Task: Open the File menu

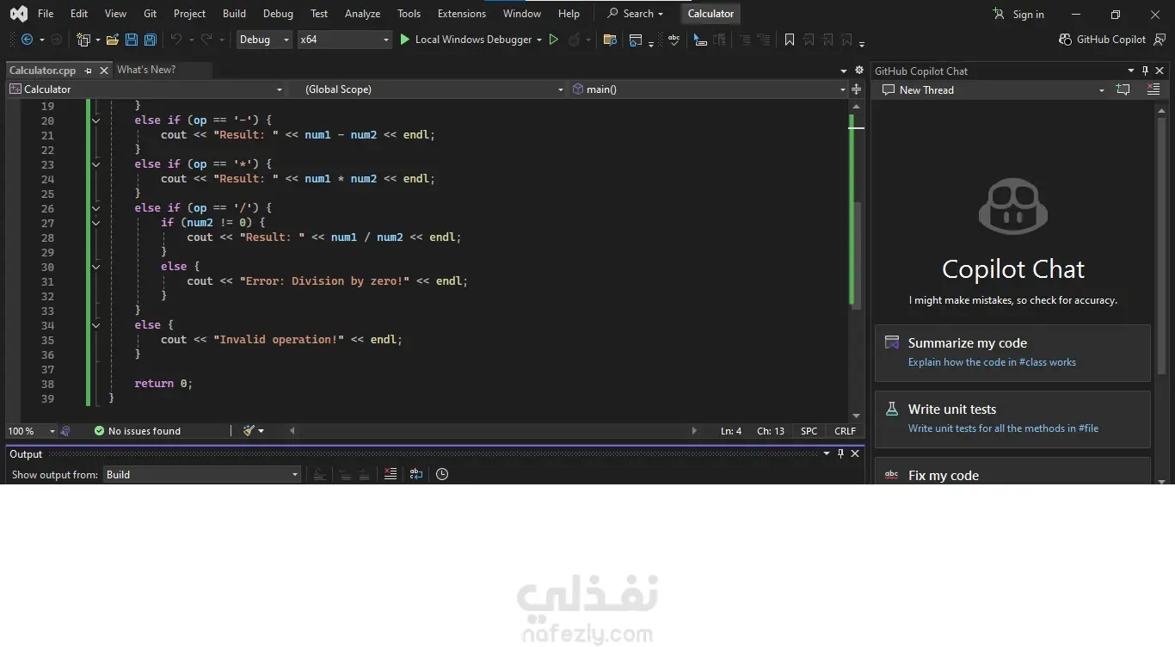Action: pos(46,14)
